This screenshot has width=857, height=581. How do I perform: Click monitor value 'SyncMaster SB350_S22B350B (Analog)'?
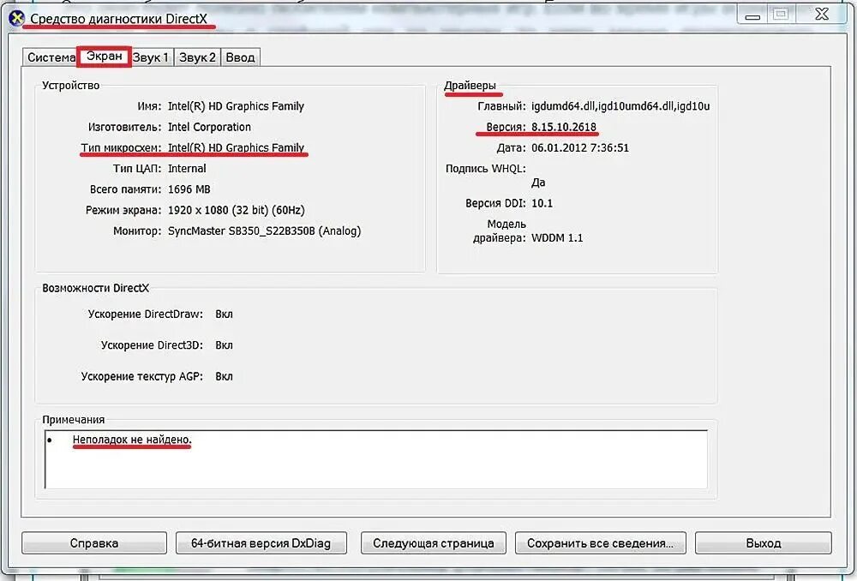click(265, 231)
